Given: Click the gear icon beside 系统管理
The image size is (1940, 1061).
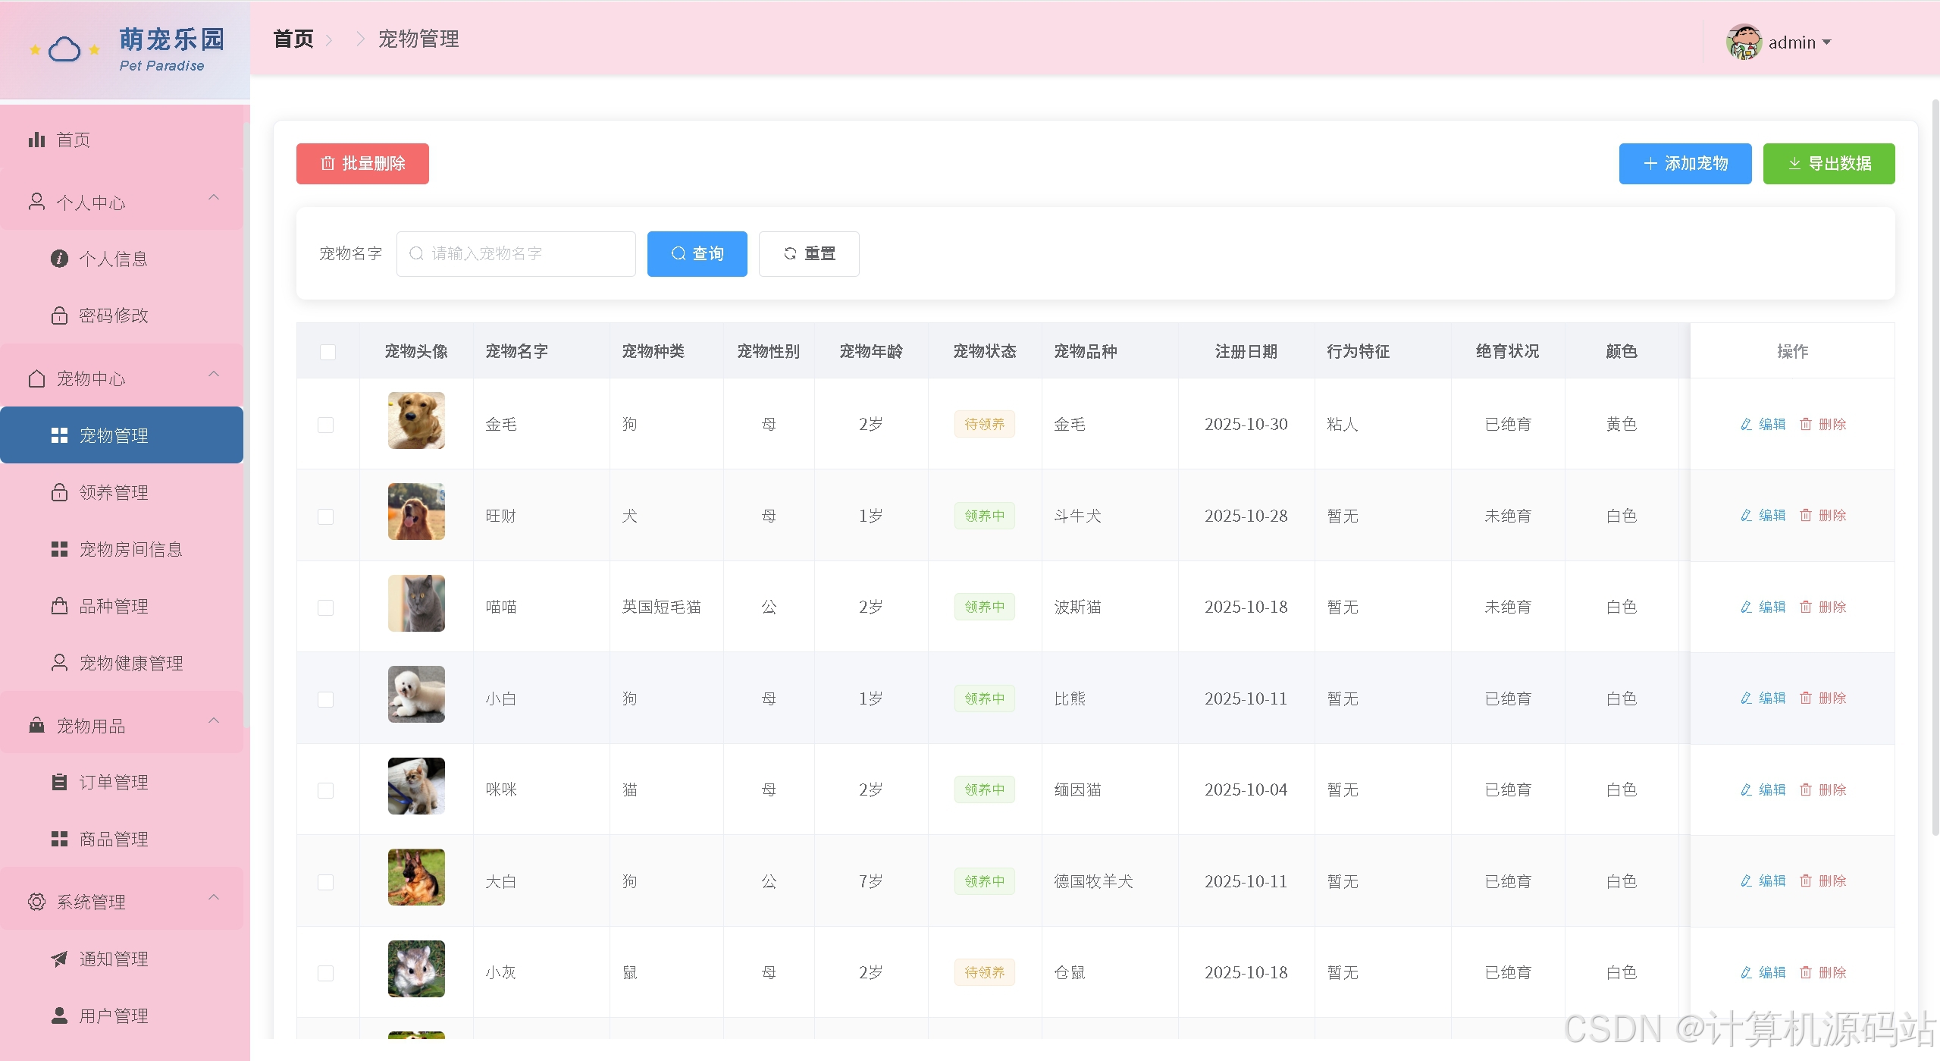Looking at the screenshot, I should coord(36,902).
